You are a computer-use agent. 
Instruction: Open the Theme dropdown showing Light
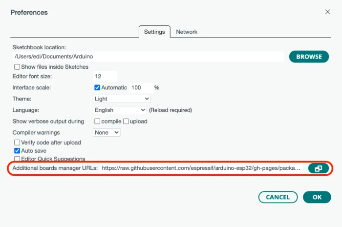122,99
